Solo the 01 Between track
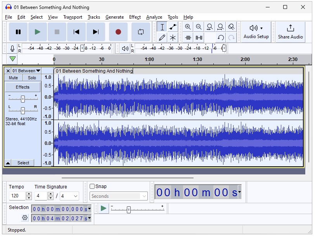Image resolution: width=315 pixels, height=237 pixels. (32, 78)
